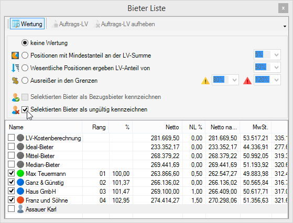Check the Median-Bieter row checkbox
Viewport: 293px width, 223px height.
point(11,164)
